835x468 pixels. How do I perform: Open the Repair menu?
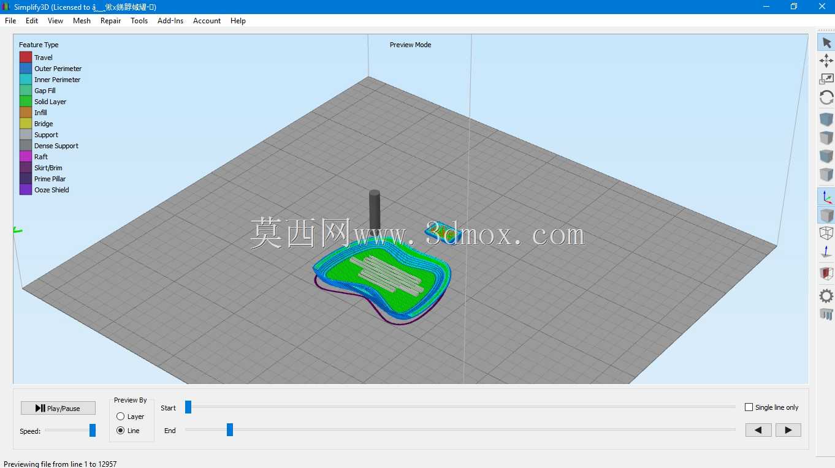click(x=110, y=21)
